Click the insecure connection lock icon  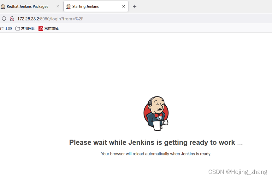[12, 19]
